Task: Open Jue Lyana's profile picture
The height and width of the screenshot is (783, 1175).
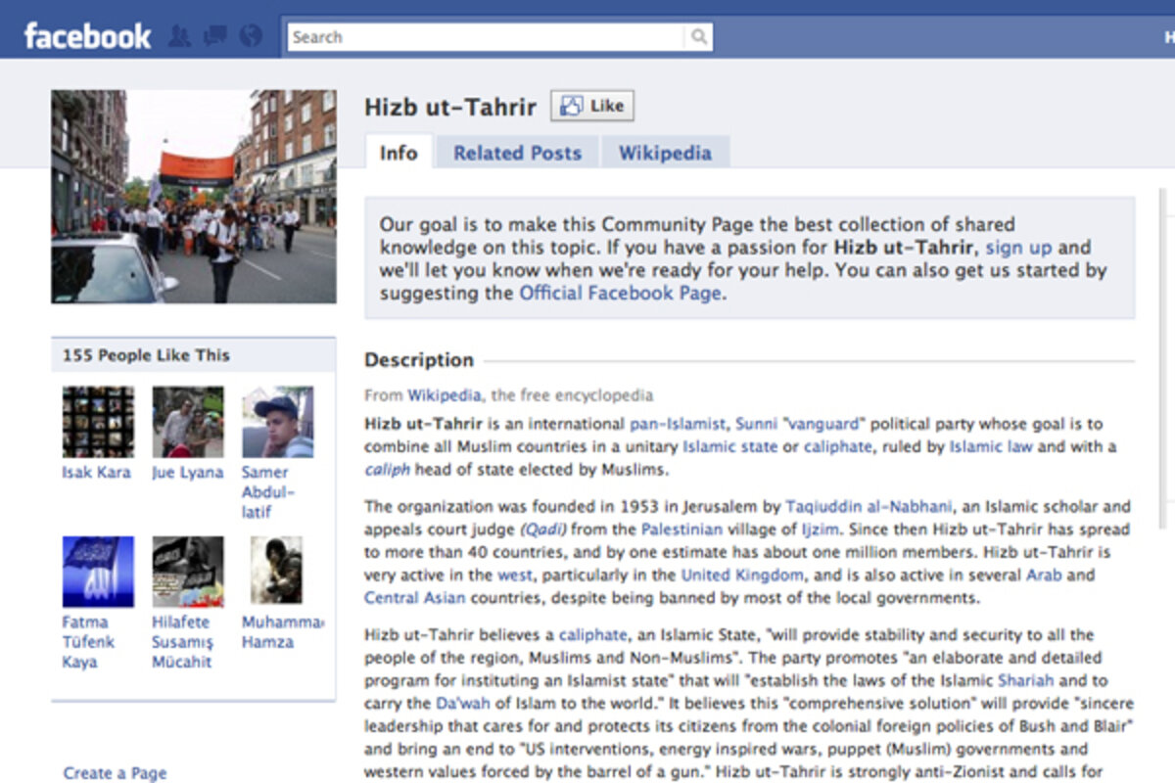Action: point(188,422)
